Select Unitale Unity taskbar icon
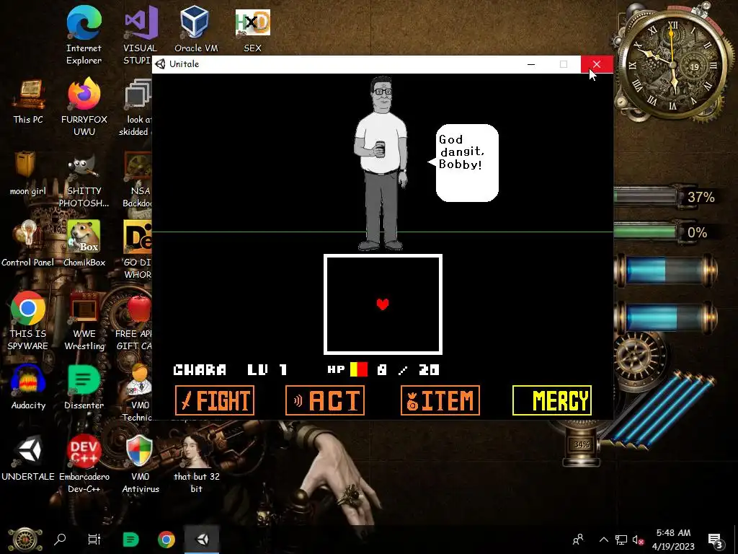Screen dimensions: 738x554 click(x=202, y=540)
